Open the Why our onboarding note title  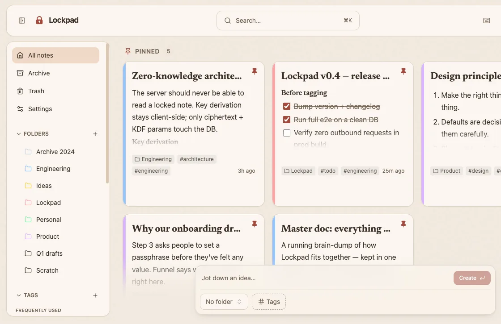[186, 228]
